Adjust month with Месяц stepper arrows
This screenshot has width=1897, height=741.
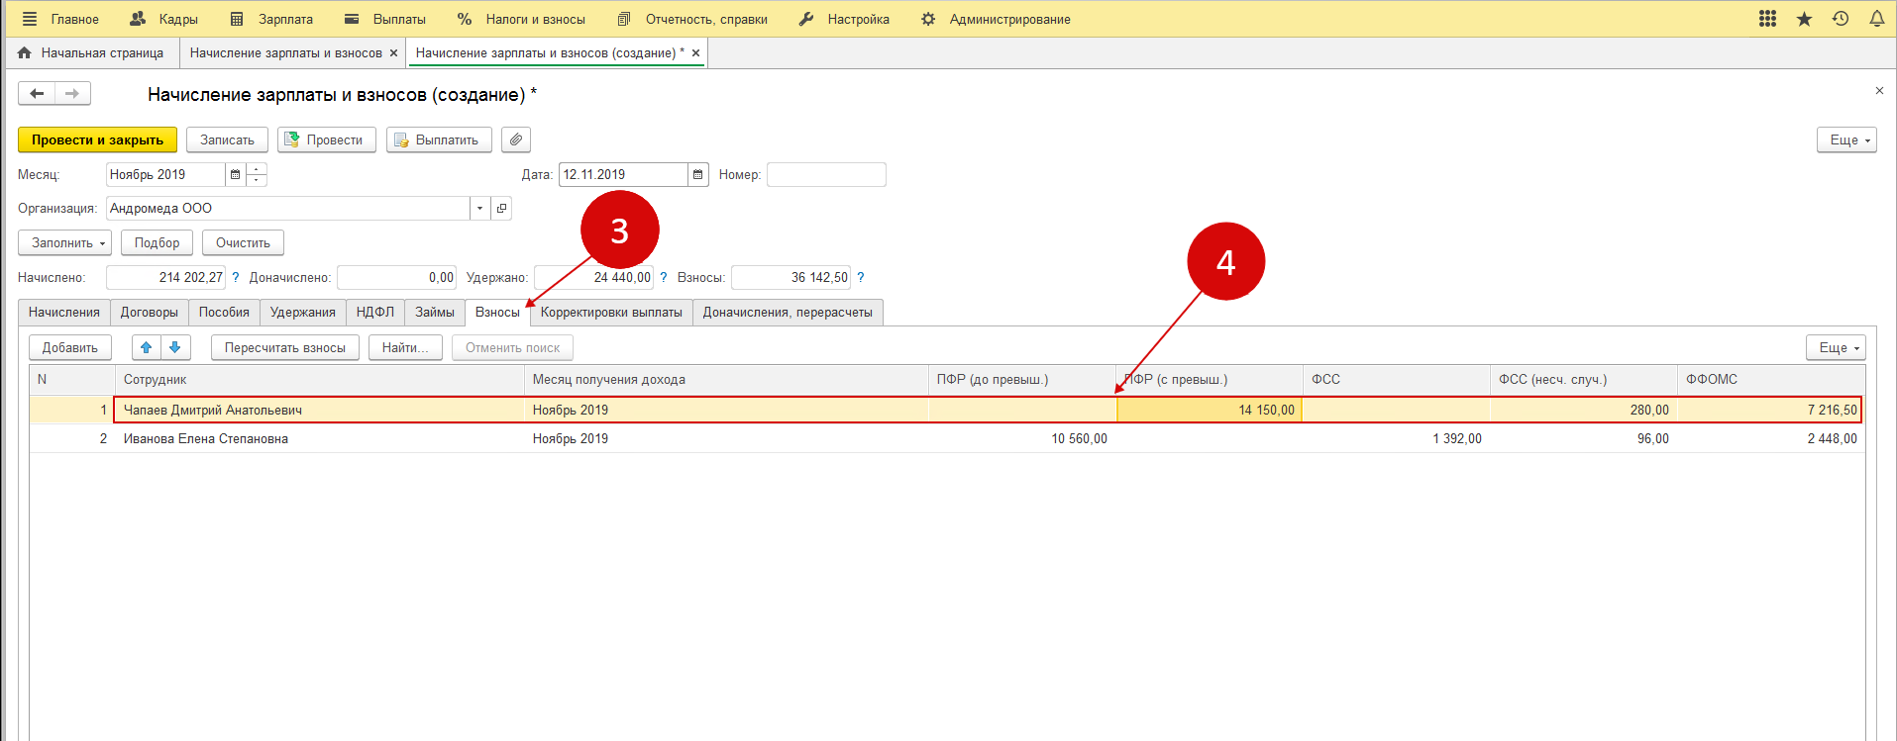[257, 174]
